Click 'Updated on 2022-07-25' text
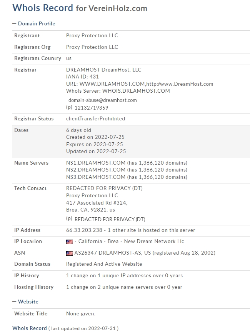 (96, 152)
